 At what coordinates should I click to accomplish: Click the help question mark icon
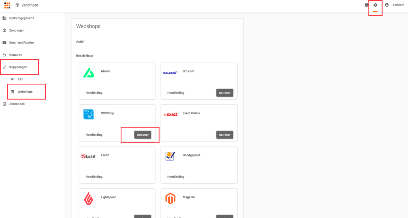pyautogui.click(x=367, y=5)
